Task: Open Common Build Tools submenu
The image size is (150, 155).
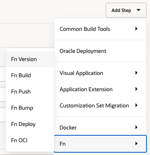Action: coord(100,29)
